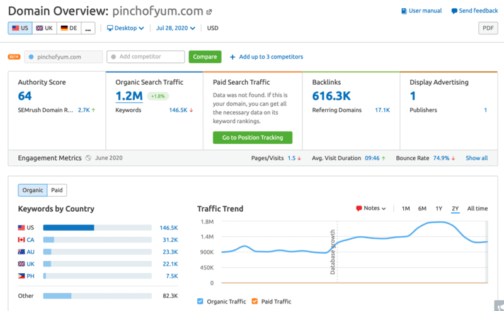Click the User manual book icon
504x311 pixels.
pyautogui.click(x=404, y=11)
